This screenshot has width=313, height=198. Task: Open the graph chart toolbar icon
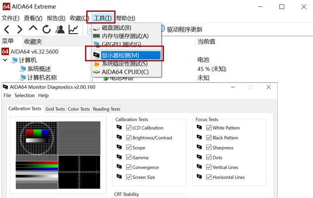(73, 30)
